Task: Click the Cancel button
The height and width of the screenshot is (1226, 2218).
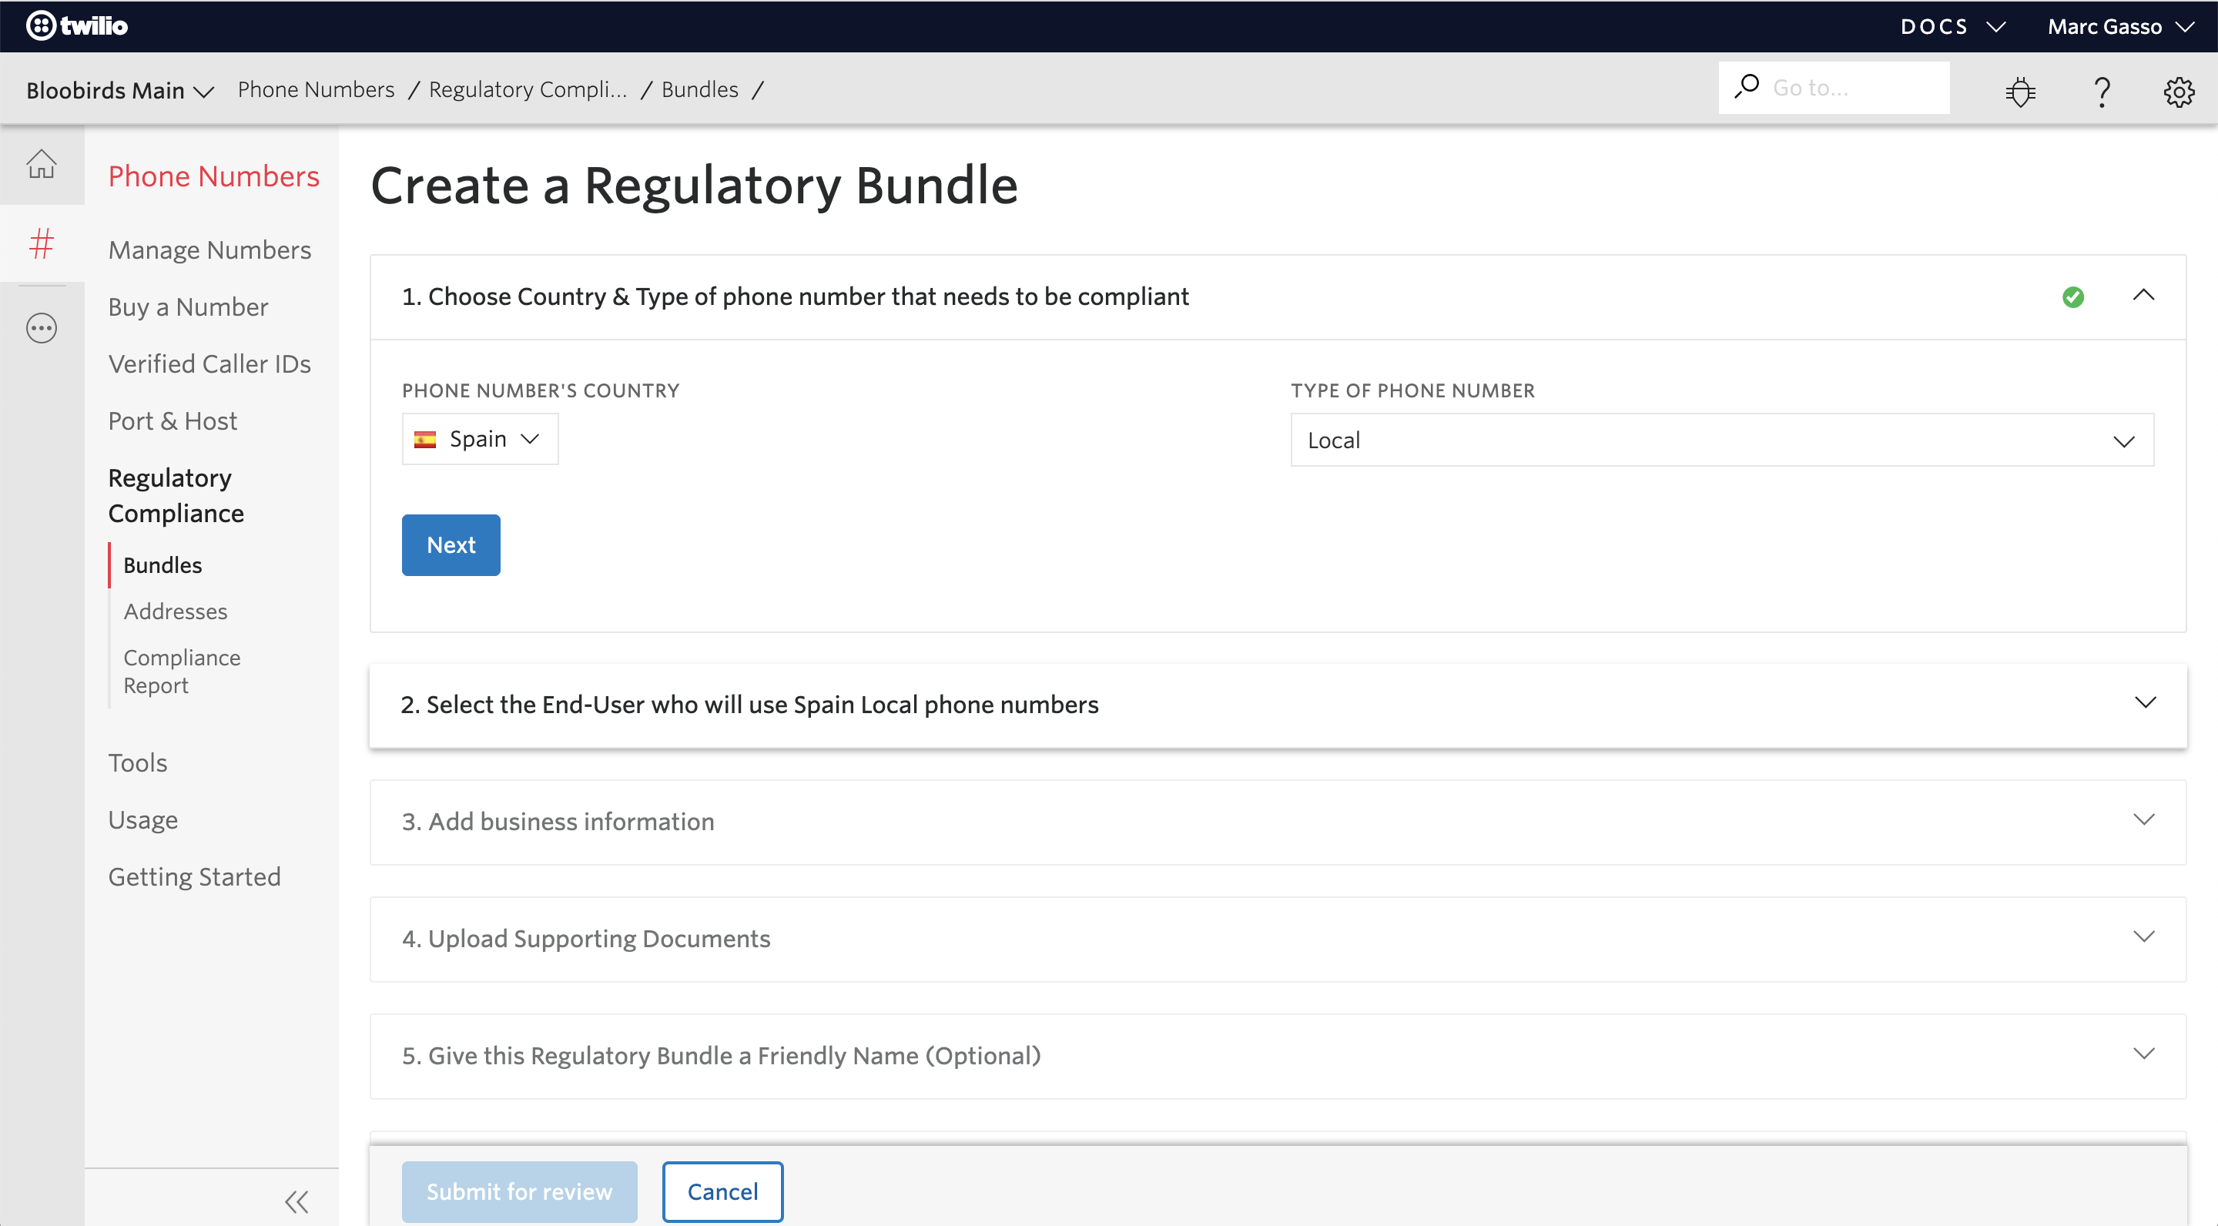Action: pyautogui.click(x=722, y=1191)
